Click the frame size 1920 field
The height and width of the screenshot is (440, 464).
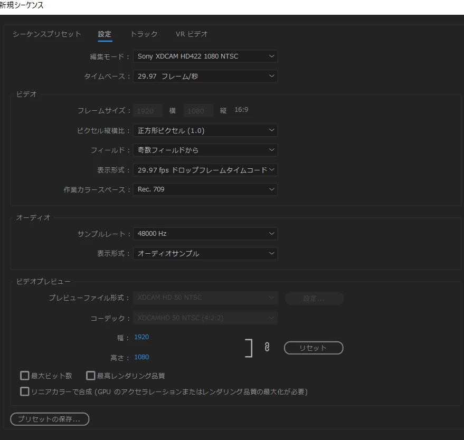coord(148,111)
